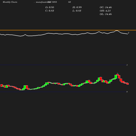136x136 pixels.
Task: Click the 'C: 0.83' close value
Action: tap(50, 11)
